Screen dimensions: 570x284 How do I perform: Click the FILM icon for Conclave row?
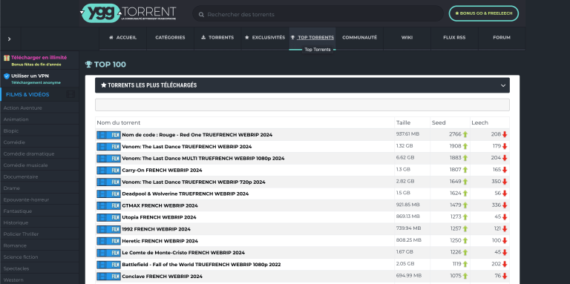pos(108,277)
